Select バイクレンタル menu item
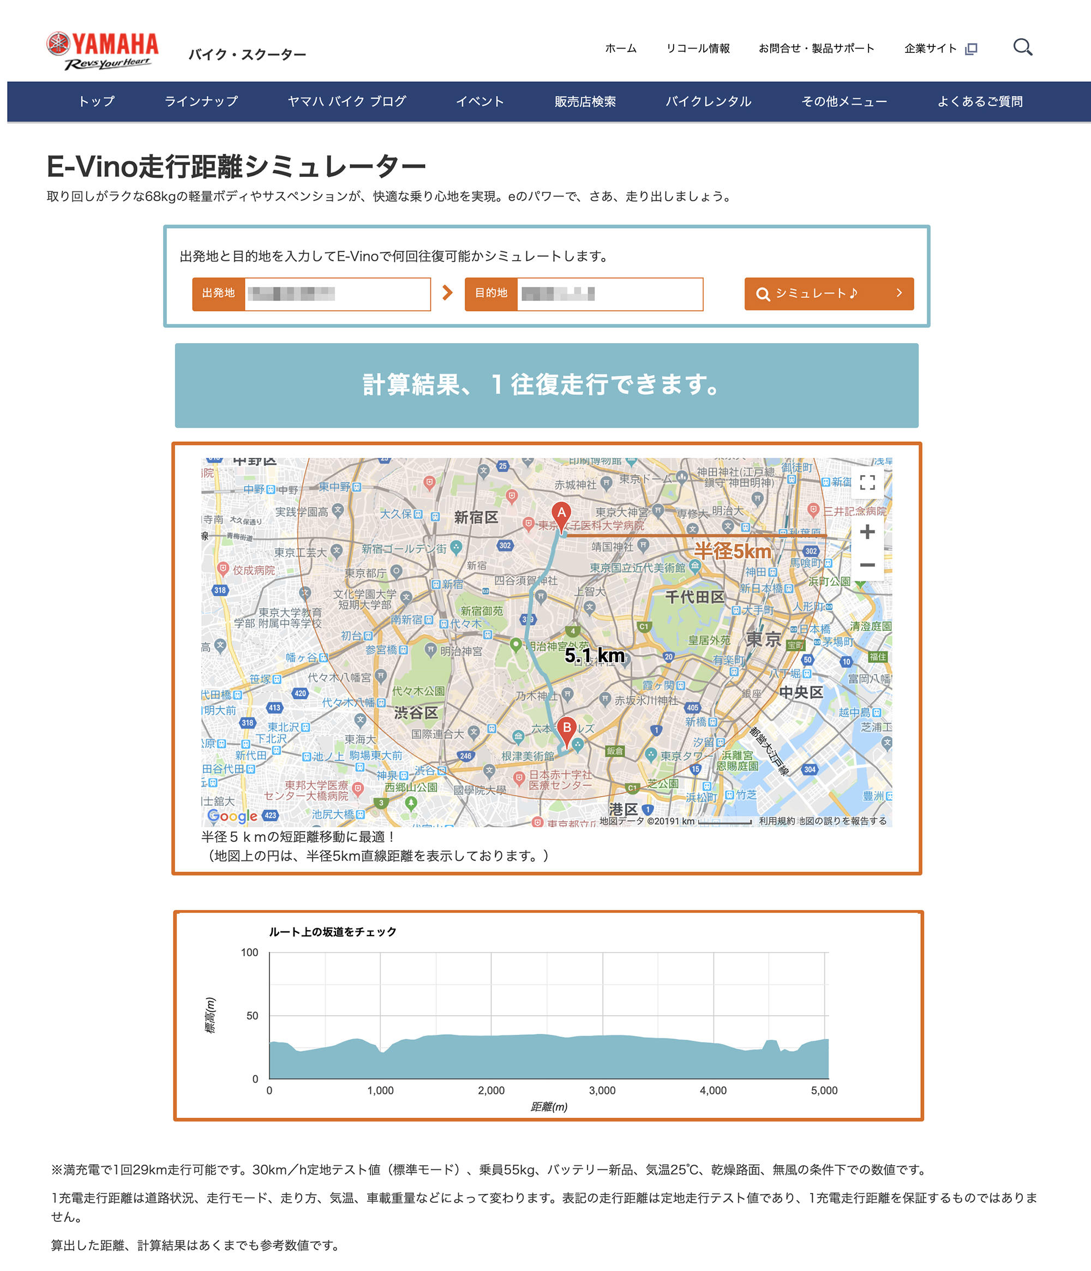The width and height of the screenshot is (1091, 1271). [x=708, y=102]
